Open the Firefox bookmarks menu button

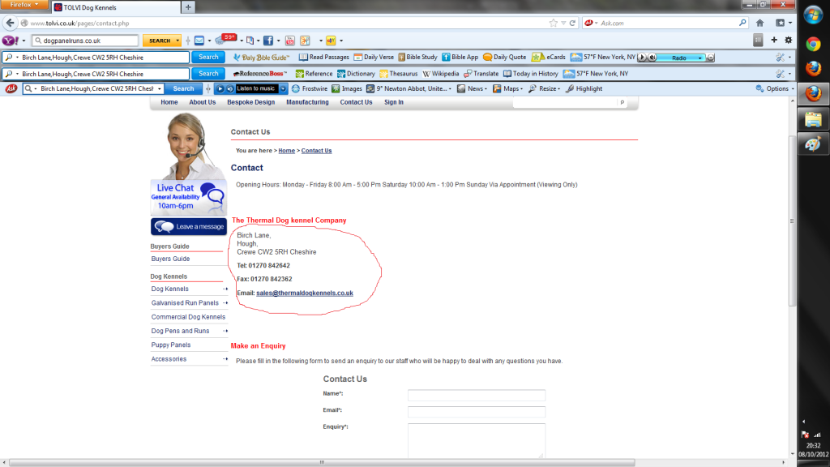pyautogui.click(x=783, y=23)
